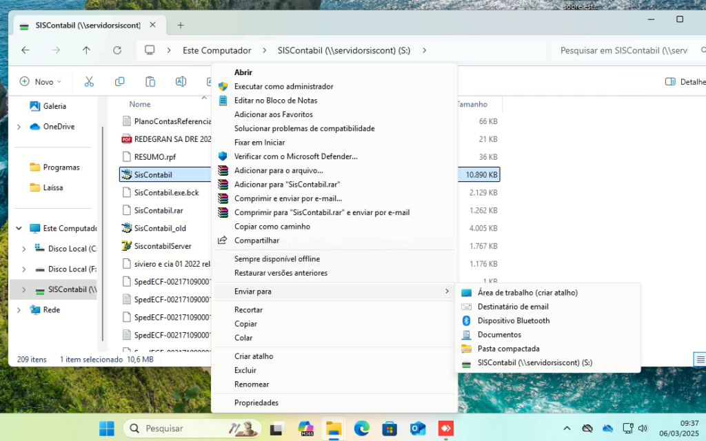The height and width of the screenshot is (441, 706).
Task: Expand the OneDrive tree node
Action: point(19,127)
